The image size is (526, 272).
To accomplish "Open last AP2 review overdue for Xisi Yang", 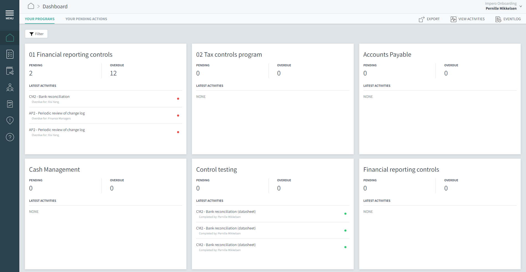I will click(x=106, y=132).
